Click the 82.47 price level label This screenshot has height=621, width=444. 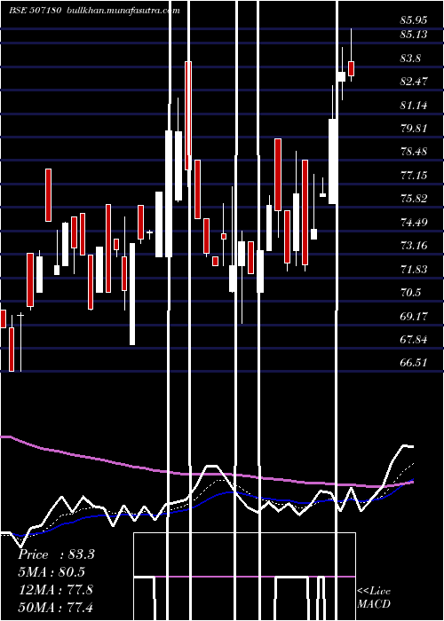tap(414, 82)
